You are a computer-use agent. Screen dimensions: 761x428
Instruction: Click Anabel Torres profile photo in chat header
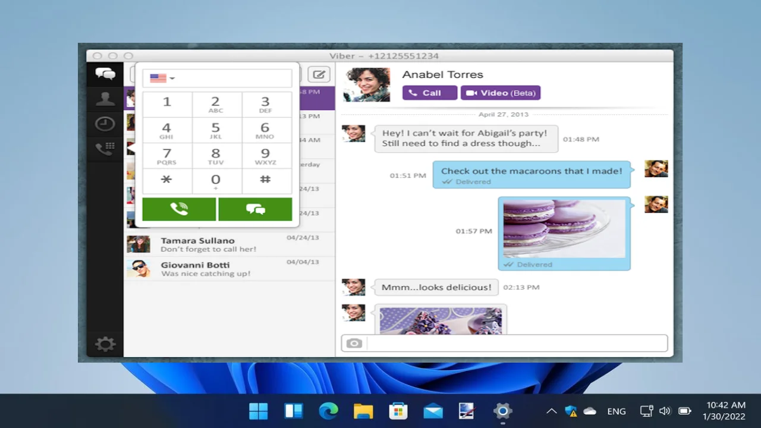pyautogui.click(x=367, y=84)
